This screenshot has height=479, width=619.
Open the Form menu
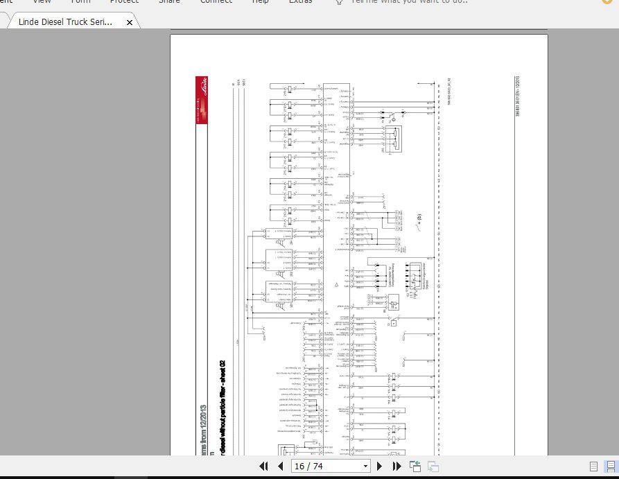[x=81, y=1]
